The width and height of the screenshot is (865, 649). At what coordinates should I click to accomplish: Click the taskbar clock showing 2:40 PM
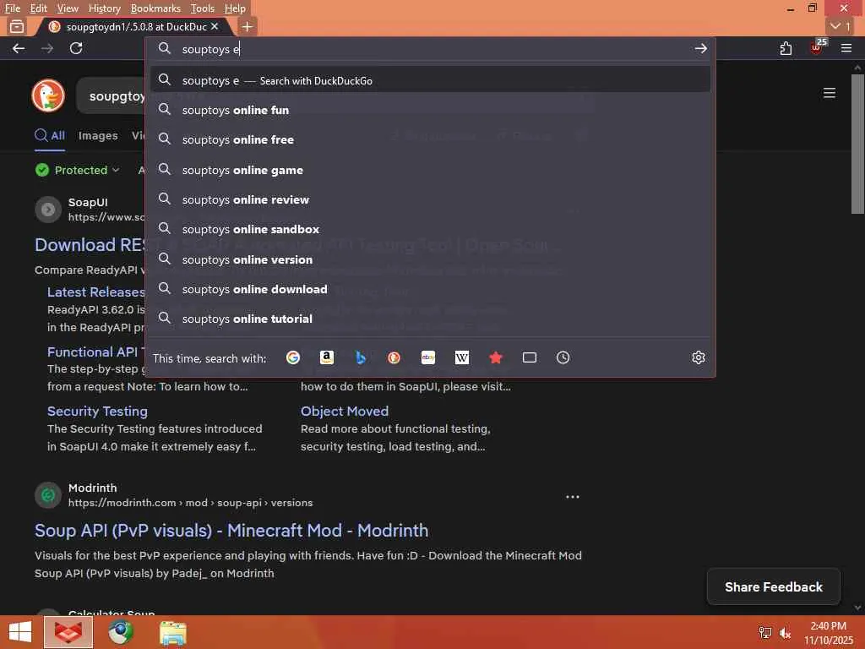828,632
